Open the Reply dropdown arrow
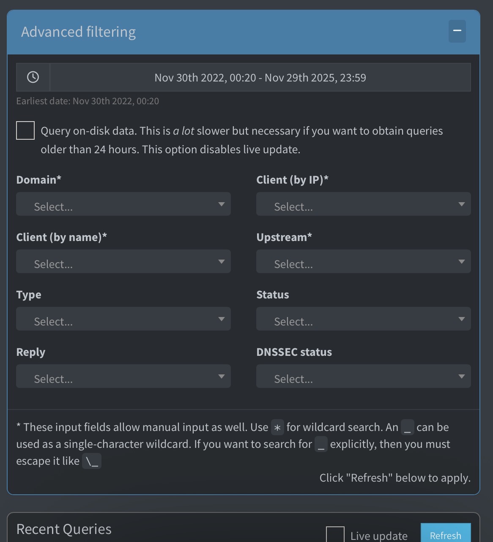 [x=222, y=376]
